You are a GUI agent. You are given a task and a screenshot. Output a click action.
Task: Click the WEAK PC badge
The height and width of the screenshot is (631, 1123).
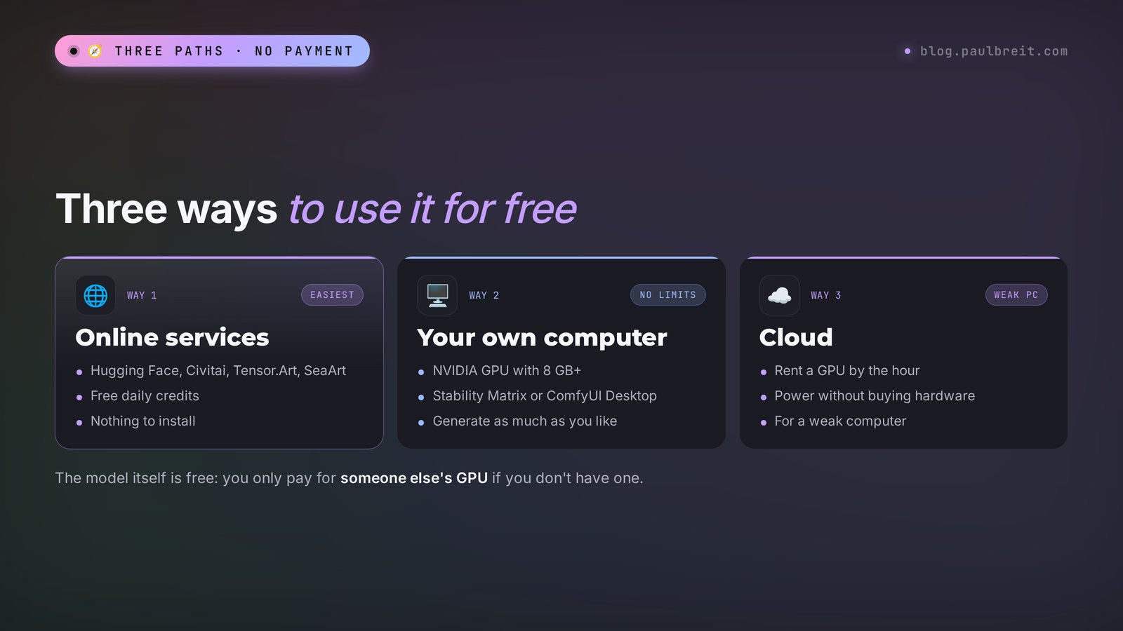click(x=1016, y=295)
